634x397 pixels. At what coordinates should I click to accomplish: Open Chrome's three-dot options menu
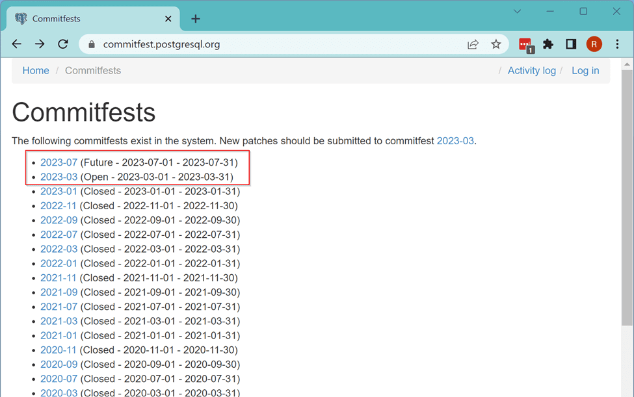click(x=616, y=44)
